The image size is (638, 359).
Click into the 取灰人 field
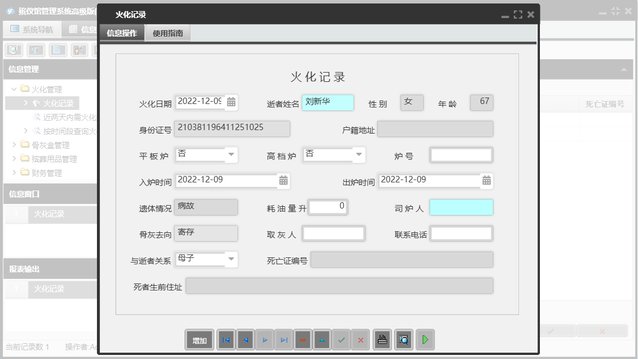click(x=334, y=234)
